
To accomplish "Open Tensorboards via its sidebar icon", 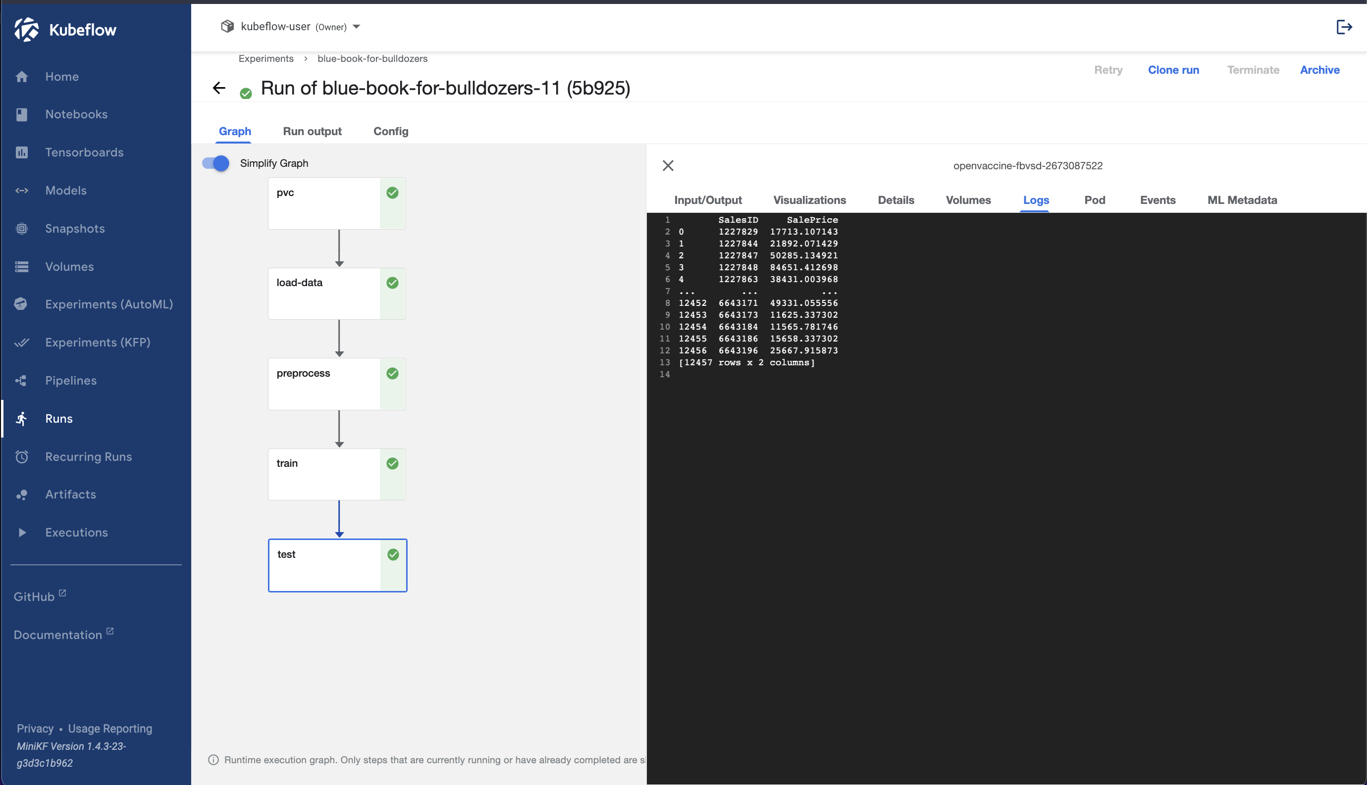I will tap(22, 152).
